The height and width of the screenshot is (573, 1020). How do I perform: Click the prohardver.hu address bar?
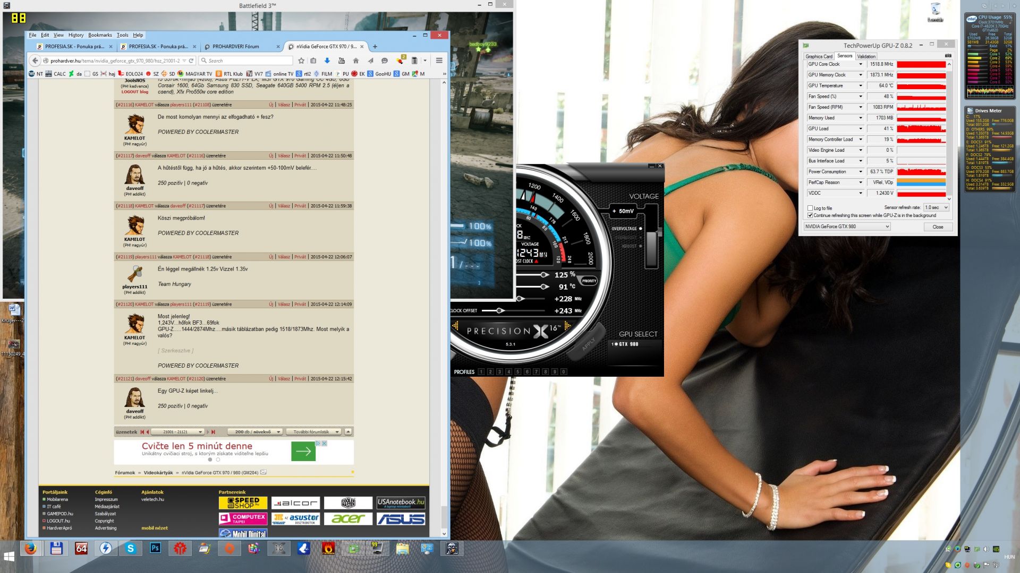[x=114, y=60]
